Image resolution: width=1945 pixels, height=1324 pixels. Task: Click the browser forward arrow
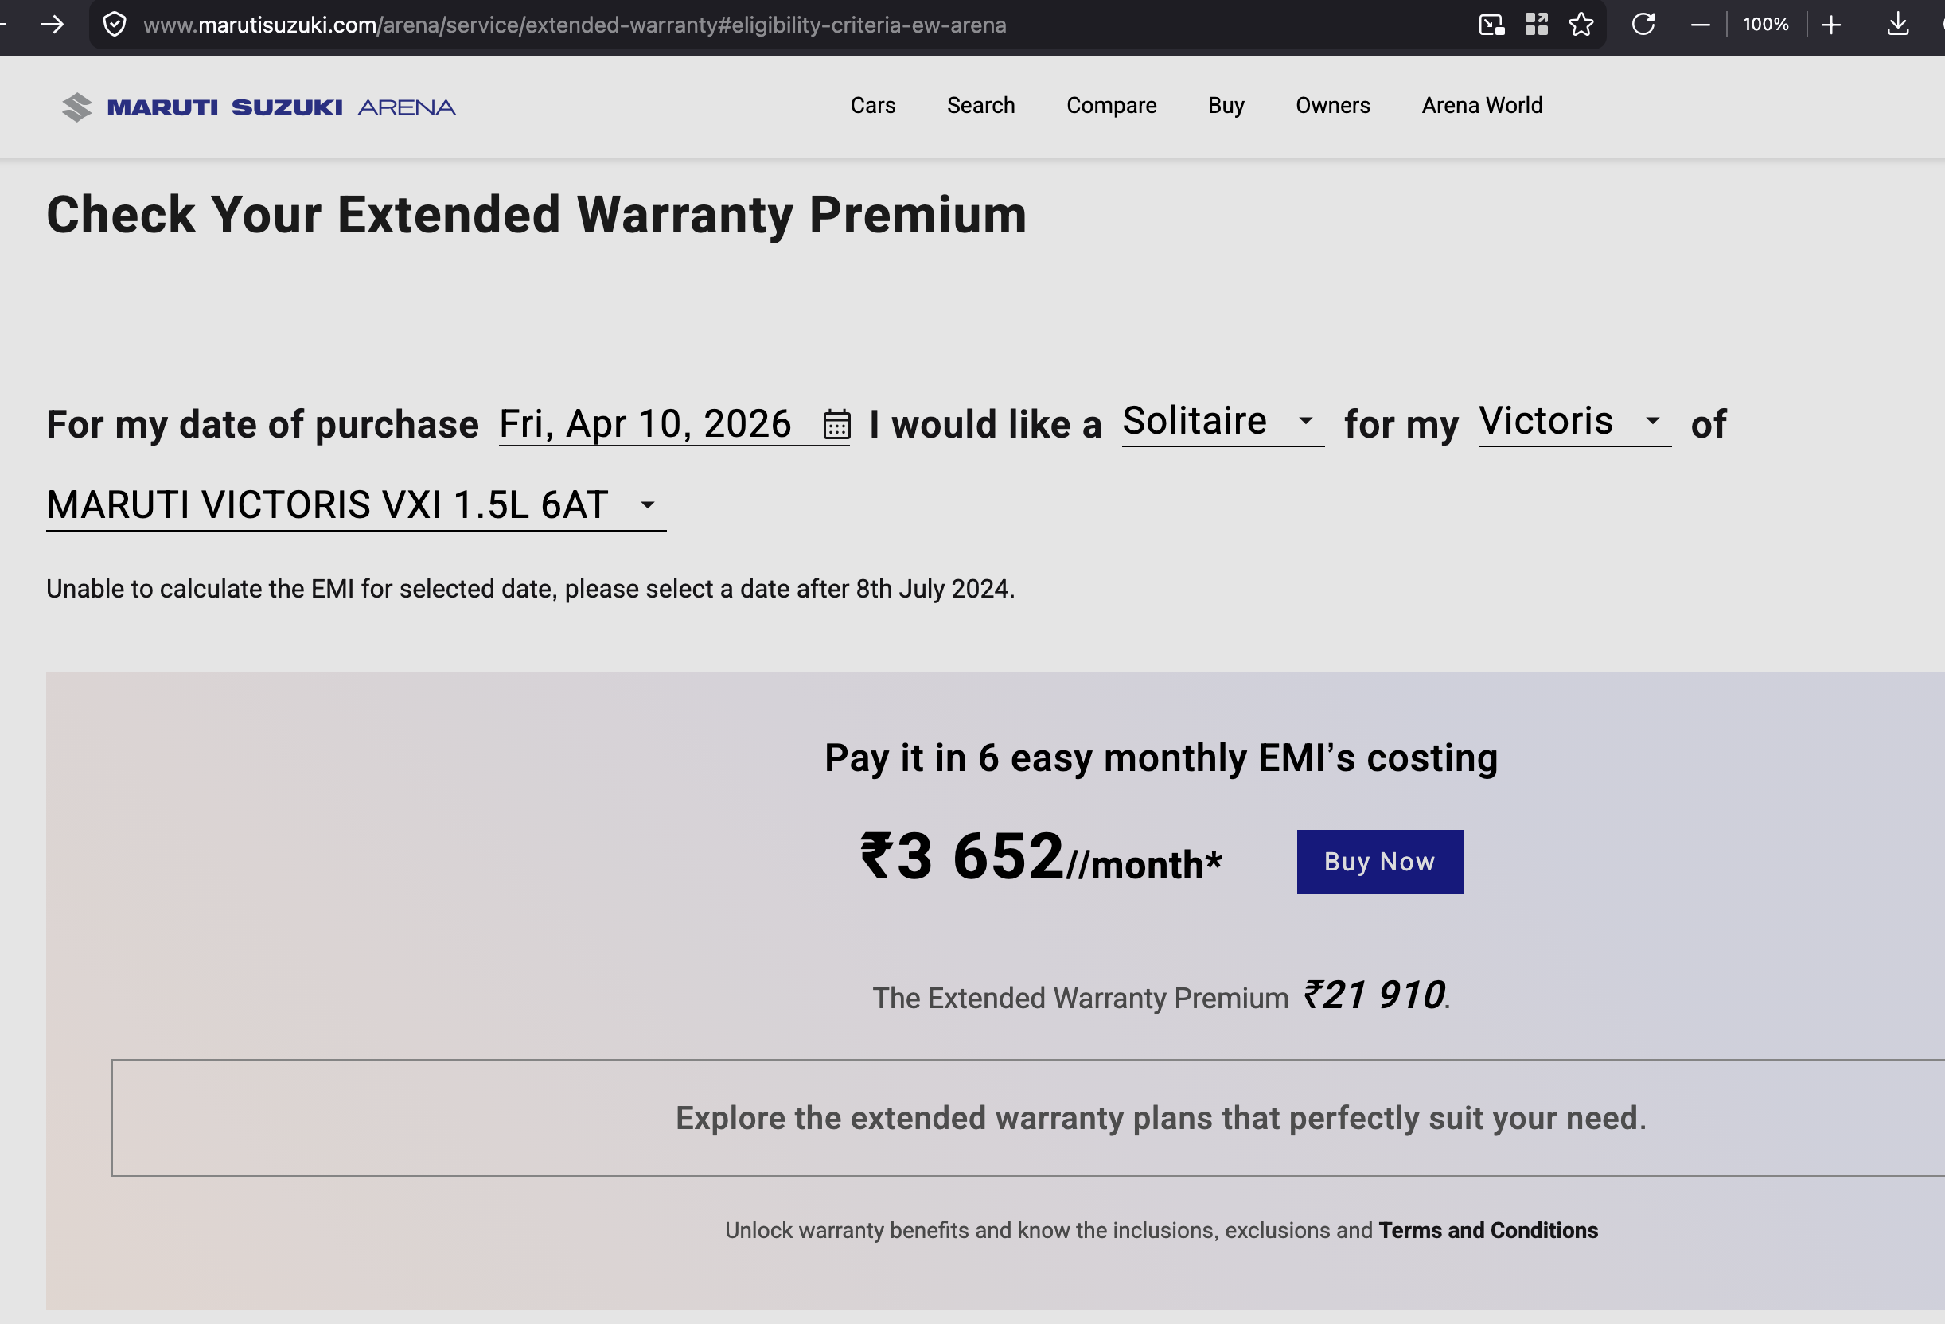[x=52, y=25]
